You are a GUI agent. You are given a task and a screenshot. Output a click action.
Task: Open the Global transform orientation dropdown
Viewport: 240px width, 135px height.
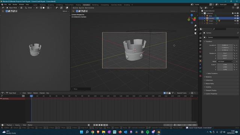pos(30,8)
